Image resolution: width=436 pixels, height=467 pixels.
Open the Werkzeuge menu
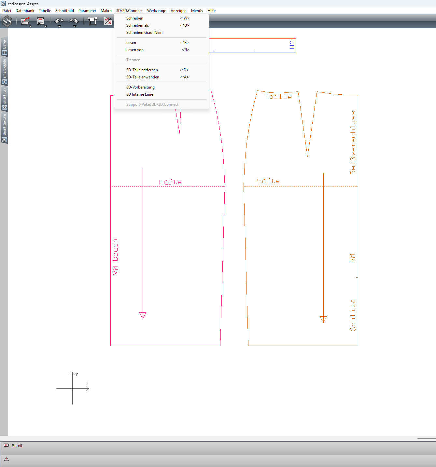coord(157,11)
